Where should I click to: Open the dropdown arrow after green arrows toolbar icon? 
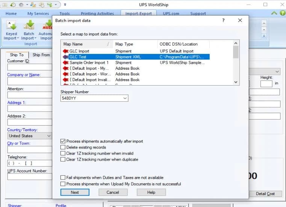[56, 5]
